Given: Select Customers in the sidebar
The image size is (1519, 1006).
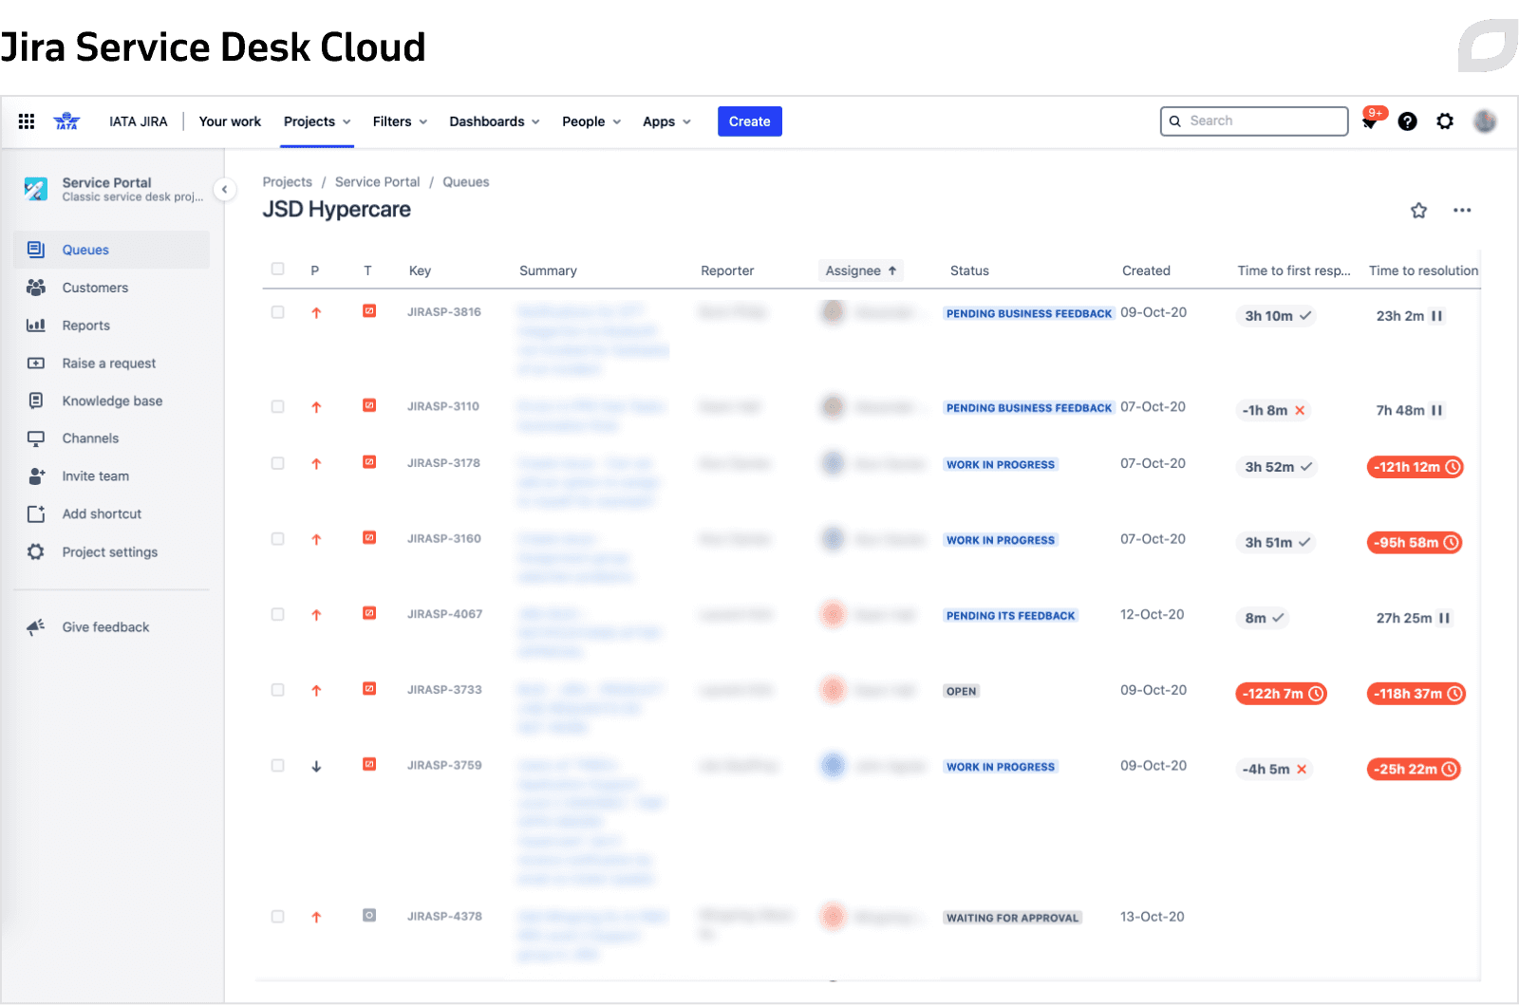Looking at the screenshot, I should click(x=112, y=288).
